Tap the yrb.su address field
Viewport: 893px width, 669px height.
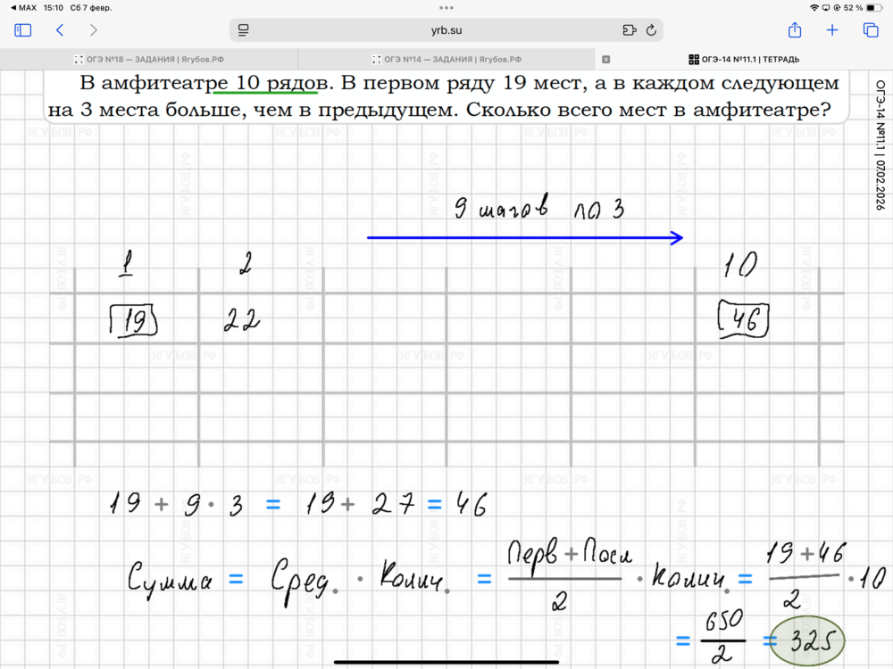[446, 30]
